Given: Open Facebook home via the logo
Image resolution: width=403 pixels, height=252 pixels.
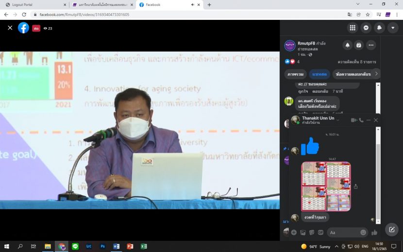Looking at the screenshot, I should tap(23, 28).
